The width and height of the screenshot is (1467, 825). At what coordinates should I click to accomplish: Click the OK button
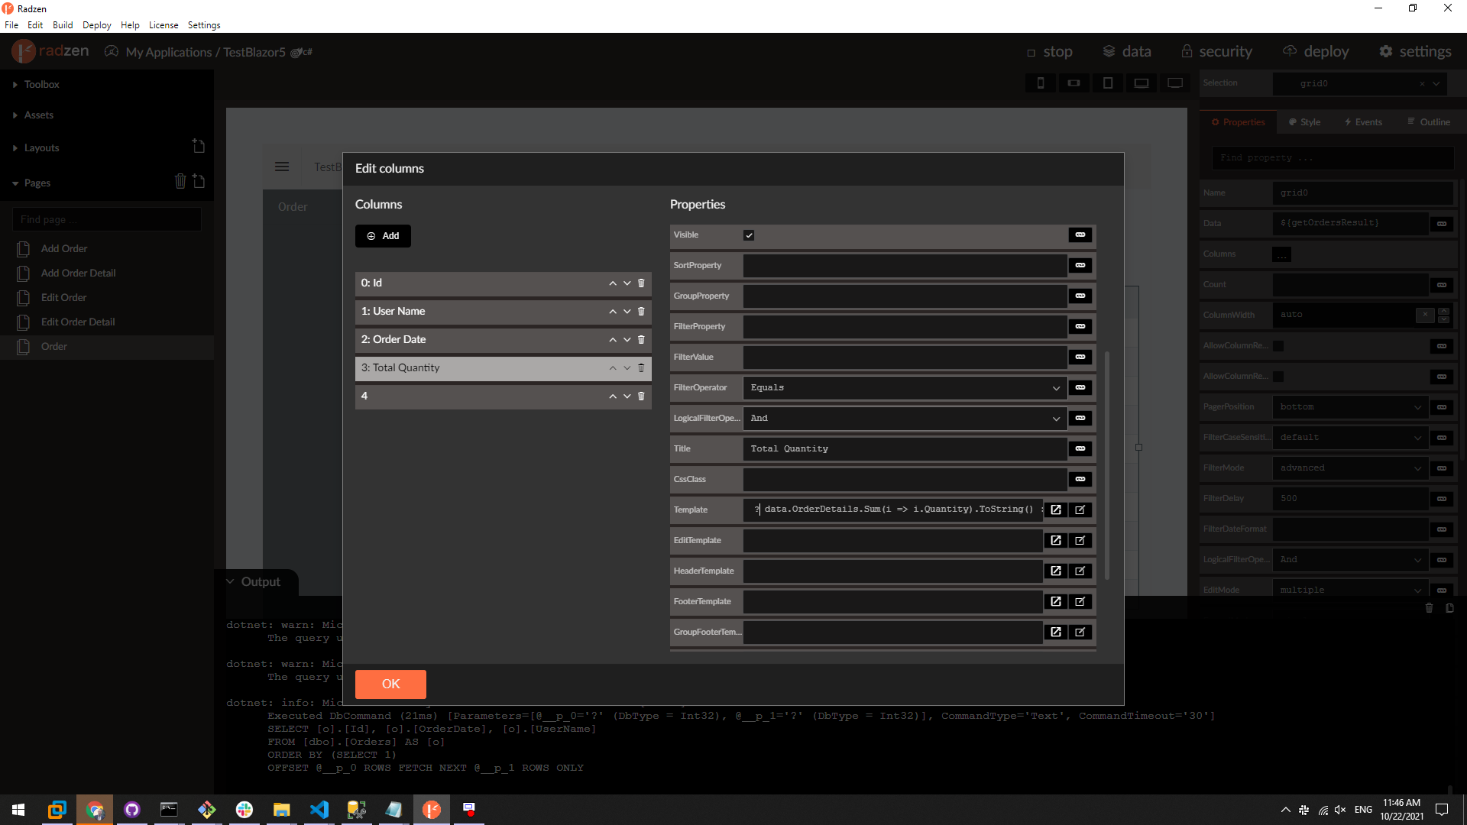[390, 684]
